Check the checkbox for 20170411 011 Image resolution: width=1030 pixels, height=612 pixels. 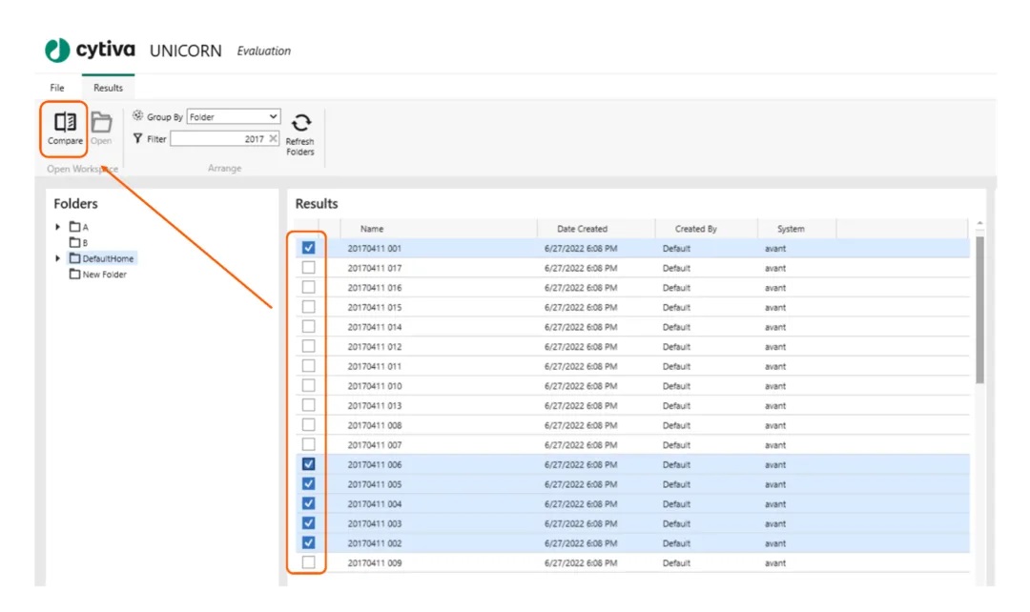pyautogui.click(x=308, y=366)
